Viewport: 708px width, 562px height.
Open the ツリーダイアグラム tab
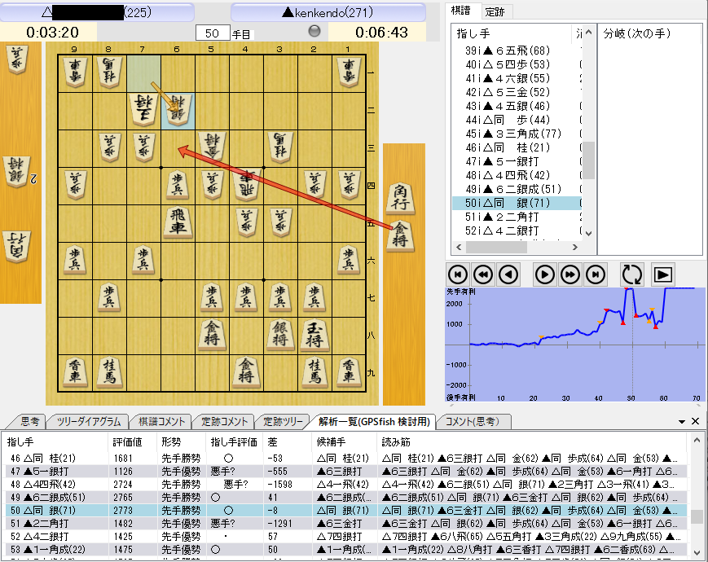(89, 421)
